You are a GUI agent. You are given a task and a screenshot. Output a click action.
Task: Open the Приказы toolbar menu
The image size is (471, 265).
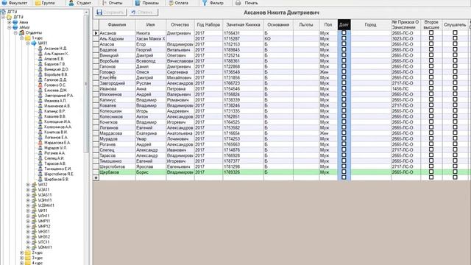point(147,3)
